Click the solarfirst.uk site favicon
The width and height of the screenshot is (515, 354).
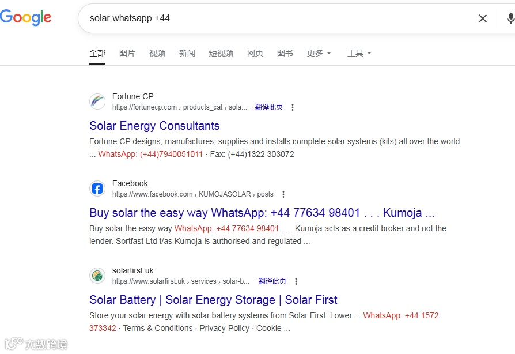(97, 276)
